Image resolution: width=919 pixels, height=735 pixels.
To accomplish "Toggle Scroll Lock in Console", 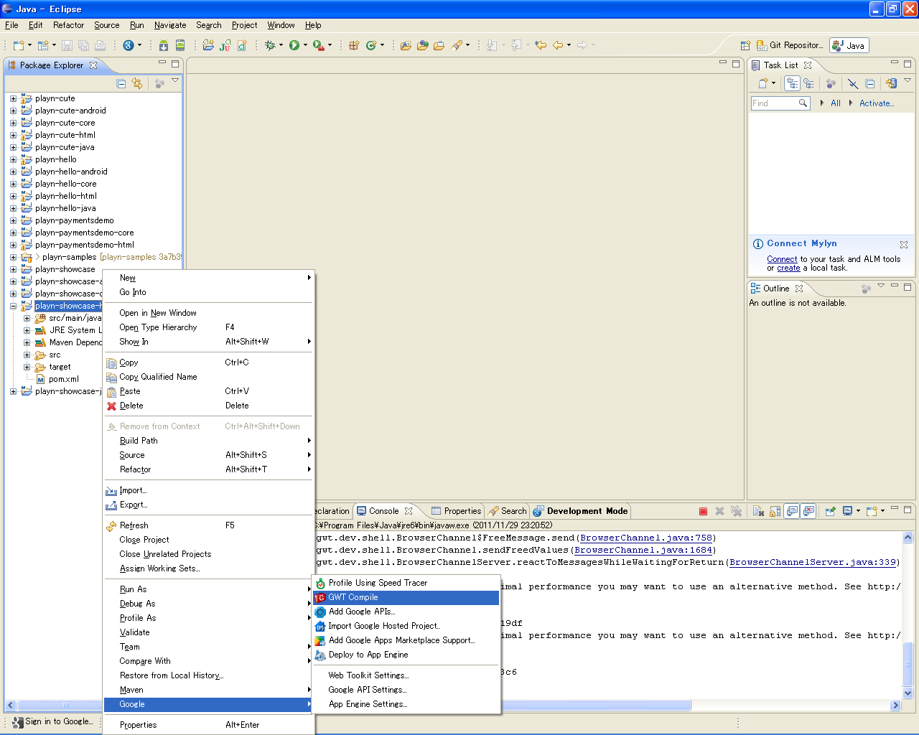I will coord(775,511).
